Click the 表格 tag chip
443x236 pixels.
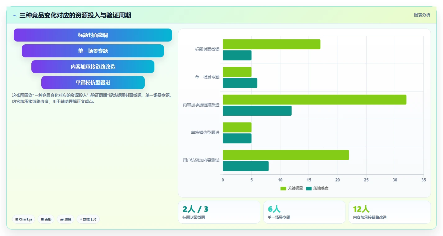click(x=46, y=219)
